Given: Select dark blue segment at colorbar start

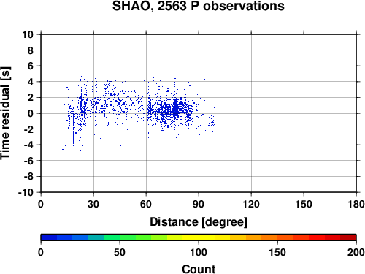Looking at the screenshot, I should [49, 237].
